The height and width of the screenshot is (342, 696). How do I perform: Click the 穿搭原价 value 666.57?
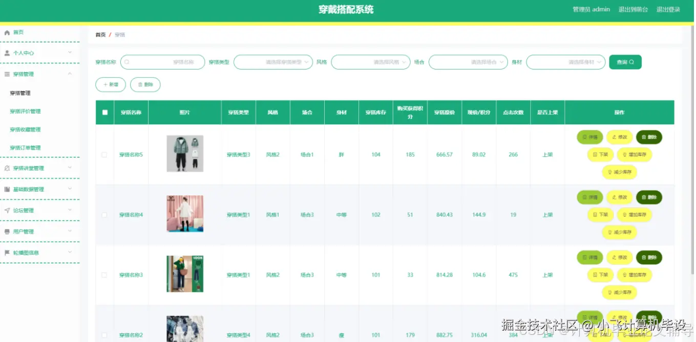pyautogui.click(x=445, y=155)
